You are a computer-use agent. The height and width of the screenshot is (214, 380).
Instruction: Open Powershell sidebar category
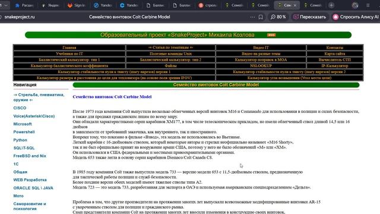(x=24, y=132)
